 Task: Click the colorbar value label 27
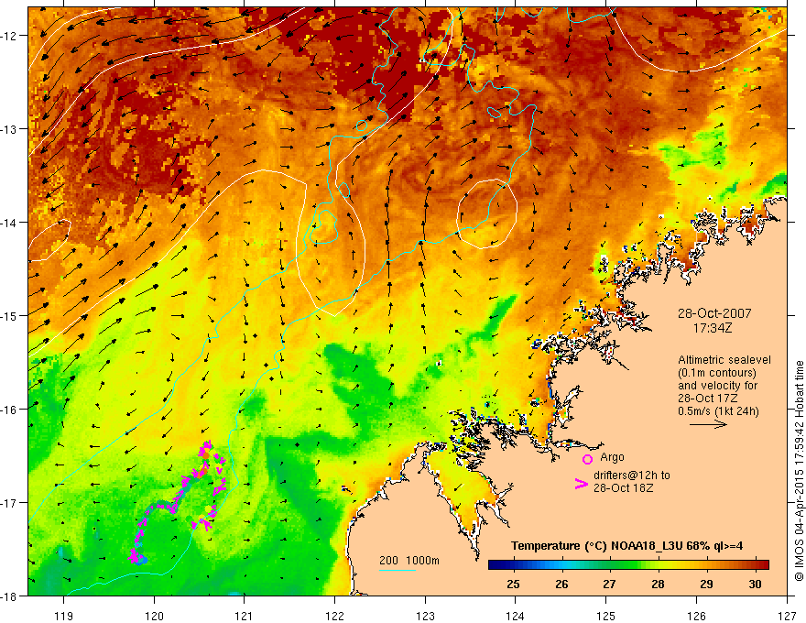pyautogui.click(x=610, y=584)
